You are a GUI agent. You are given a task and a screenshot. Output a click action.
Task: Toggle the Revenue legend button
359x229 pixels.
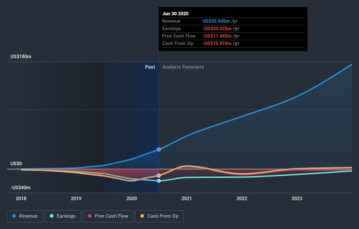25,216
